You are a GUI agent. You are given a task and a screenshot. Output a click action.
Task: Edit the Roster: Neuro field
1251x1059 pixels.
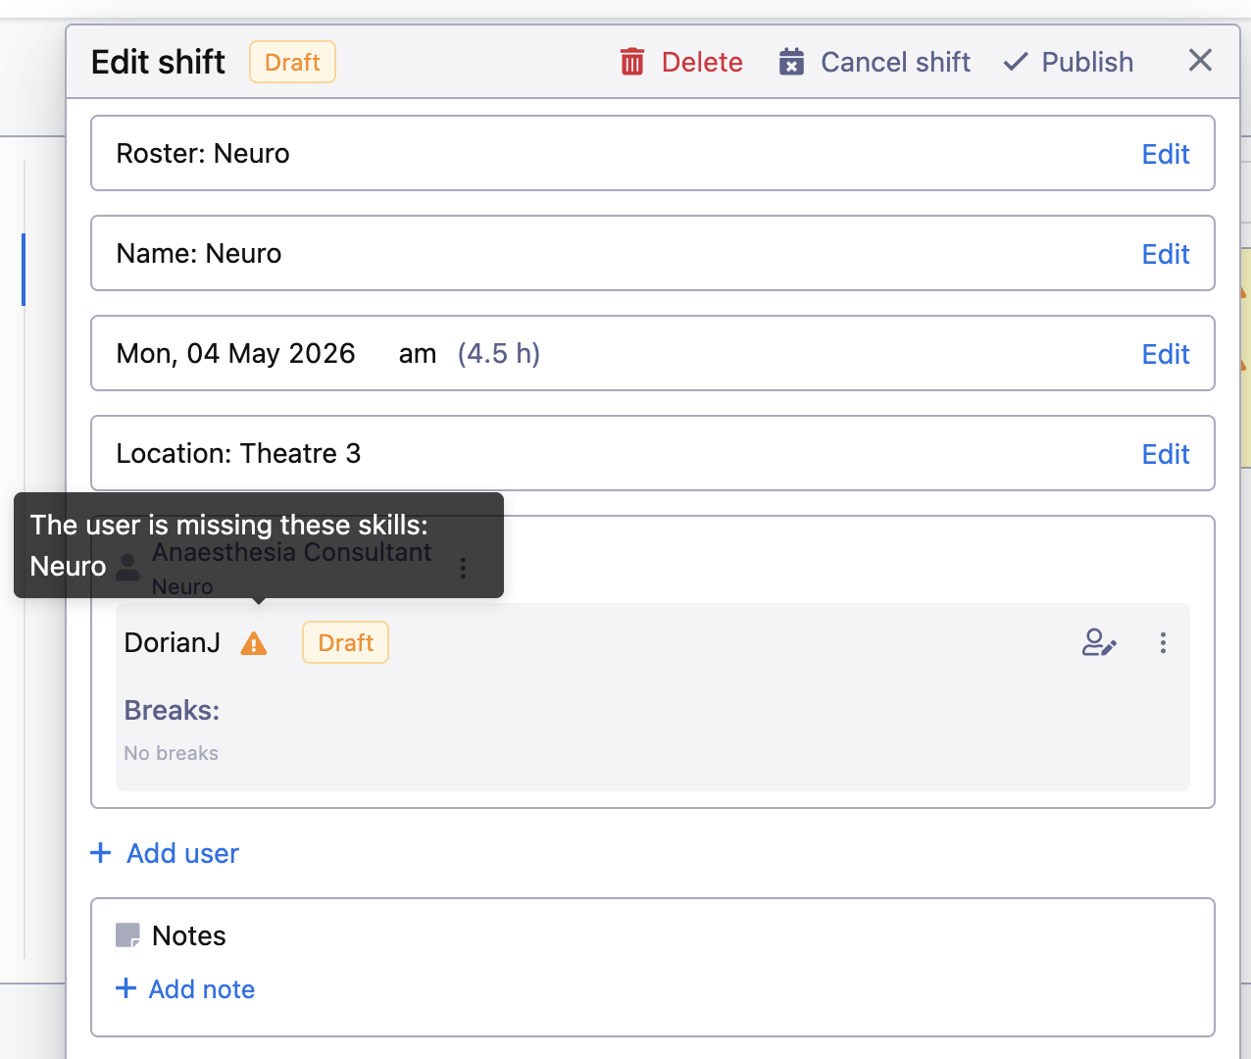1165,154
